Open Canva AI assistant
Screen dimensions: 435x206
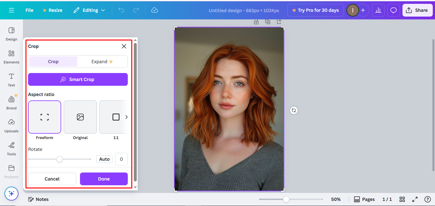pos(11,194)
